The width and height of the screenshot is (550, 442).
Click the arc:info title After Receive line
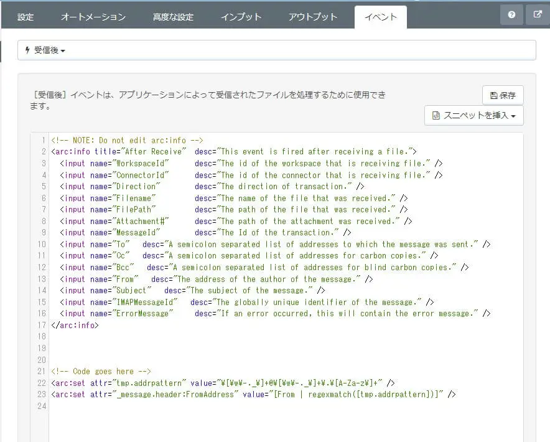[x=234, y=152]
